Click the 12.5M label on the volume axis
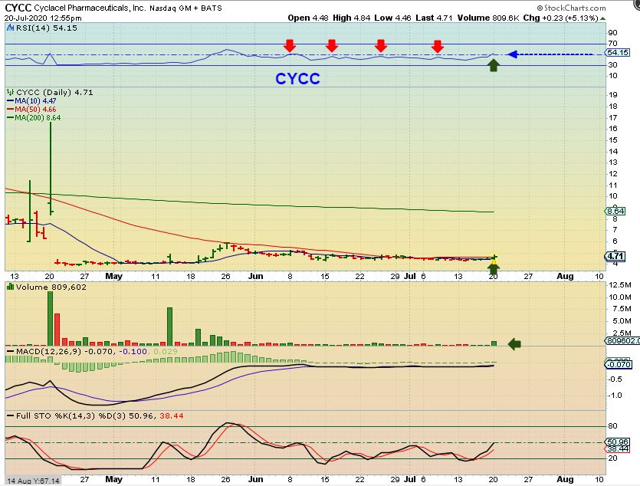 (x=619, y=284)
